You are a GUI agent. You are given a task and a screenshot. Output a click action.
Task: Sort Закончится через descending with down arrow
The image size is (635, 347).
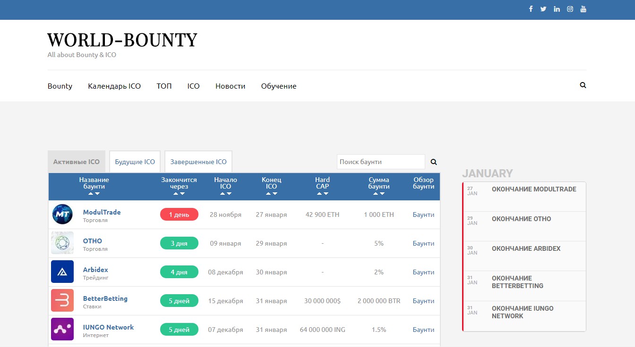[182, 194]
